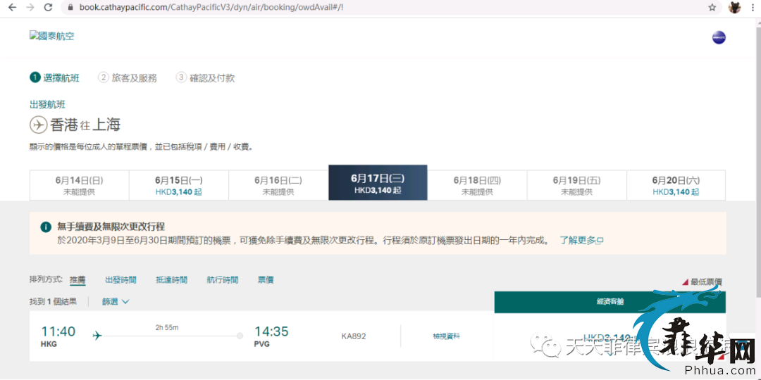The width and height of the screenshot is (761, 380).
Task: Click the browser forward arrow
Action: pyautogui.click(x=30, y=7)
